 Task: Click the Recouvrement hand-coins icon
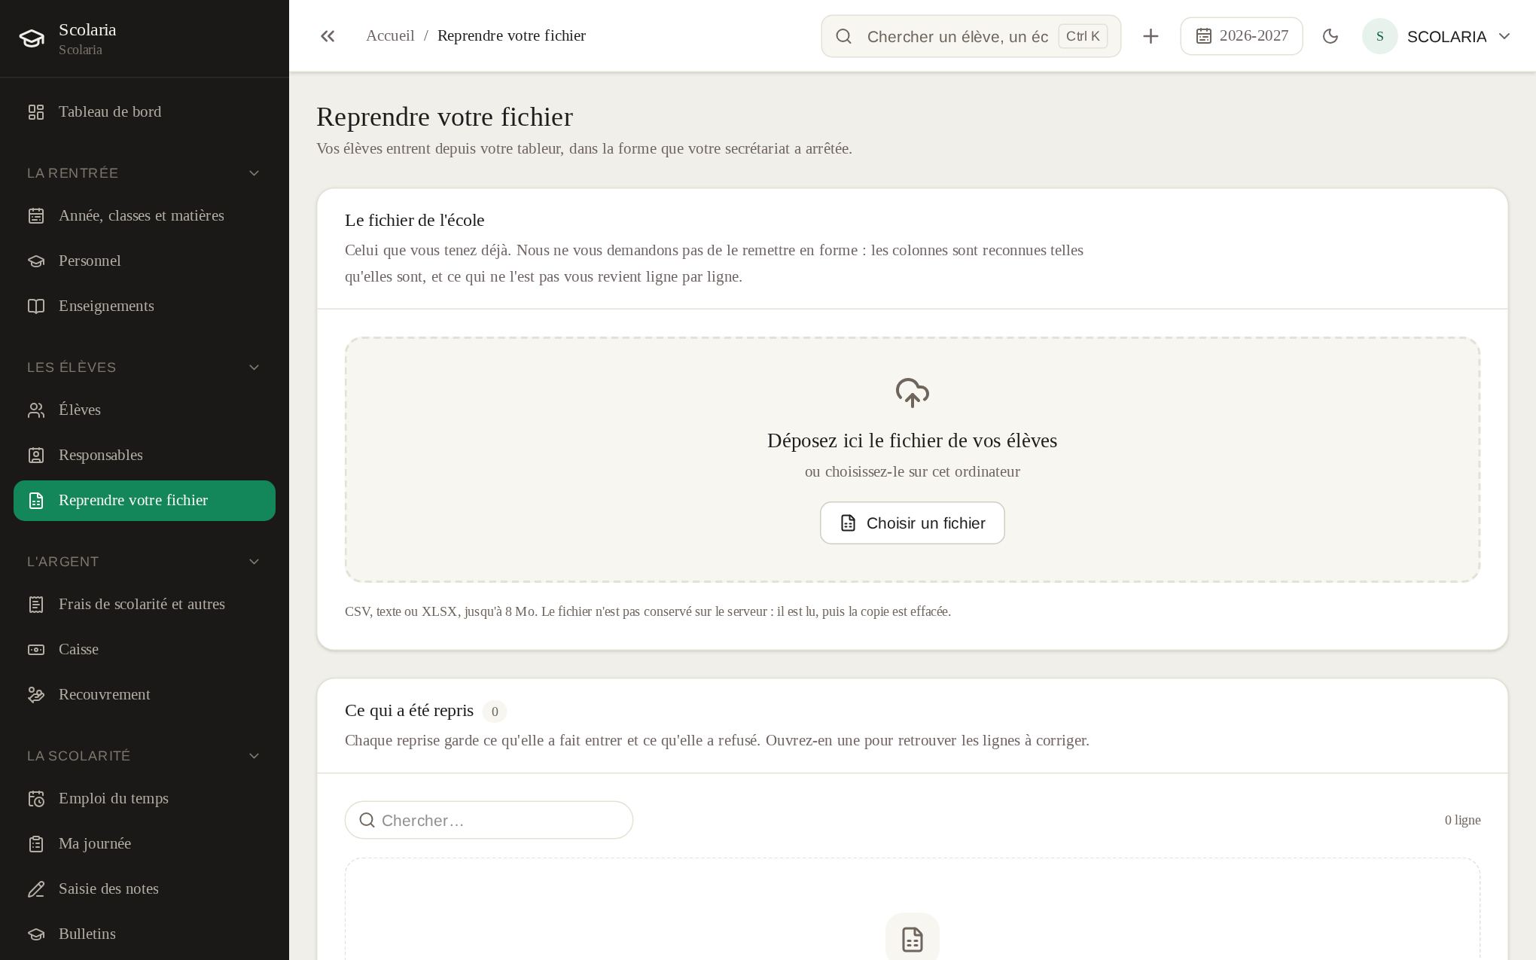coord(36,695)
